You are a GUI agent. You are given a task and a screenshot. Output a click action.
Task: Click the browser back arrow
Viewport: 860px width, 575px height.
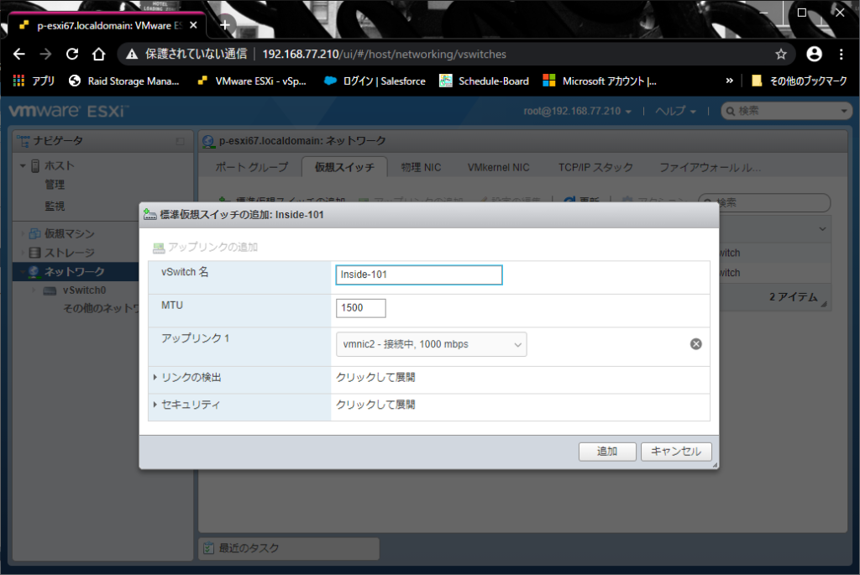point(19,54)
